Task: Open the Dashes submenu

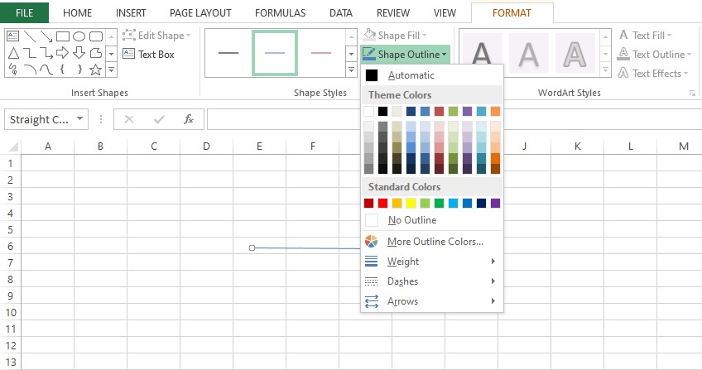Action: (x=432, y=281)
